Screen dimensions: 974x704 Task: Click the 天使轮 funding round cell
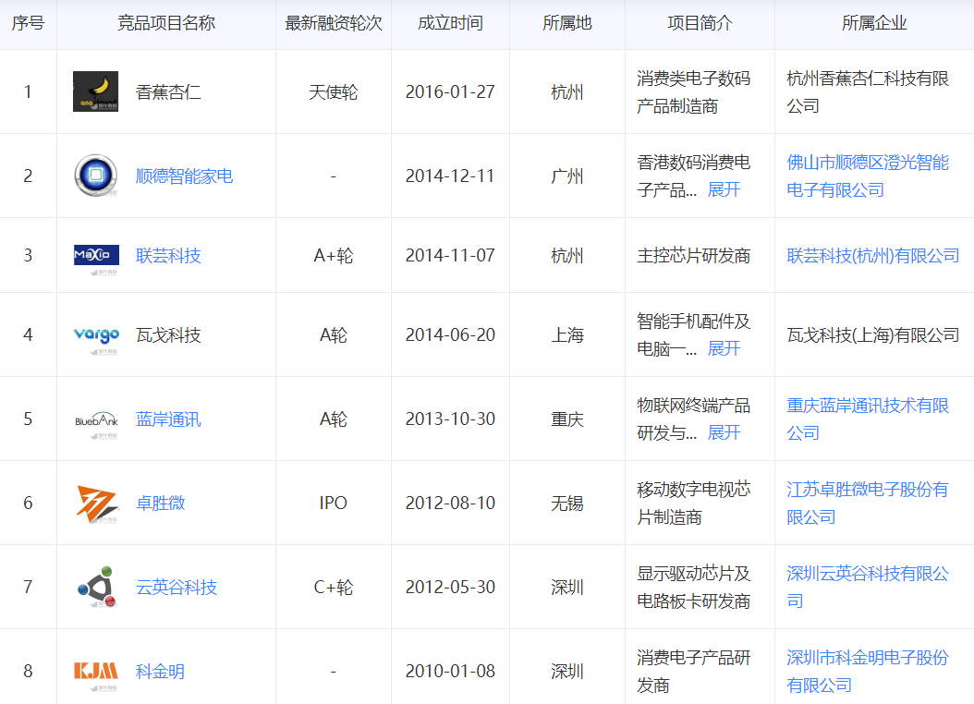334,91
